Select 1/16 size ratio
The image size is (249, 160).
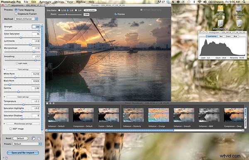point(59,10)
